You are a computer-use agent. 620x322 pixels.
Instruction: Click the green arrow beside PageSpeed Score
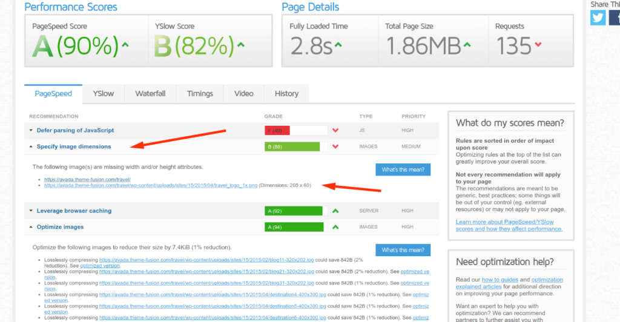(125, 45)
